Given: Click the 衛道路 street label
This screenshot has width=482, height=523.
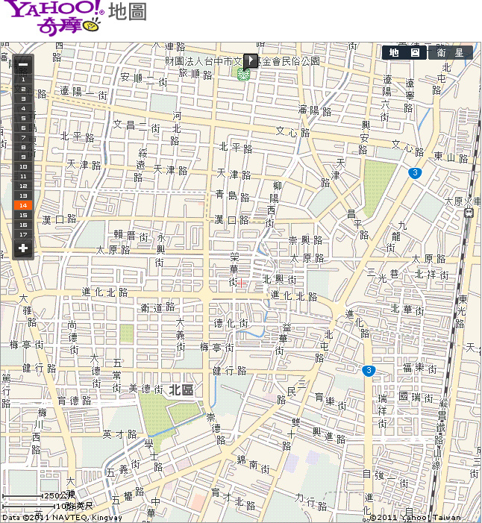Looking at the screenshot, I should coord(157,307).
